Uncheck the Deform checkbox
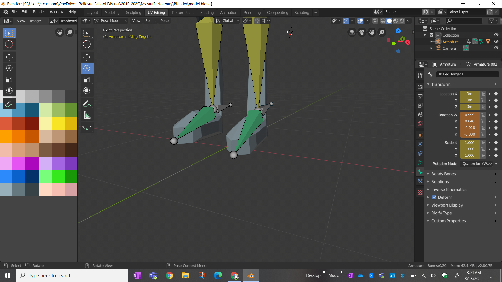Viewport: 502px width, 282px height. point(434,197)
